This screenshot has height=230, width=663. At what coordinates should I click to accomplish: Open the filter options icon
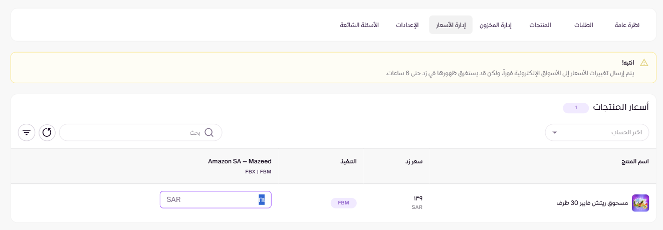pyautogui.click(x=27, y=133)
